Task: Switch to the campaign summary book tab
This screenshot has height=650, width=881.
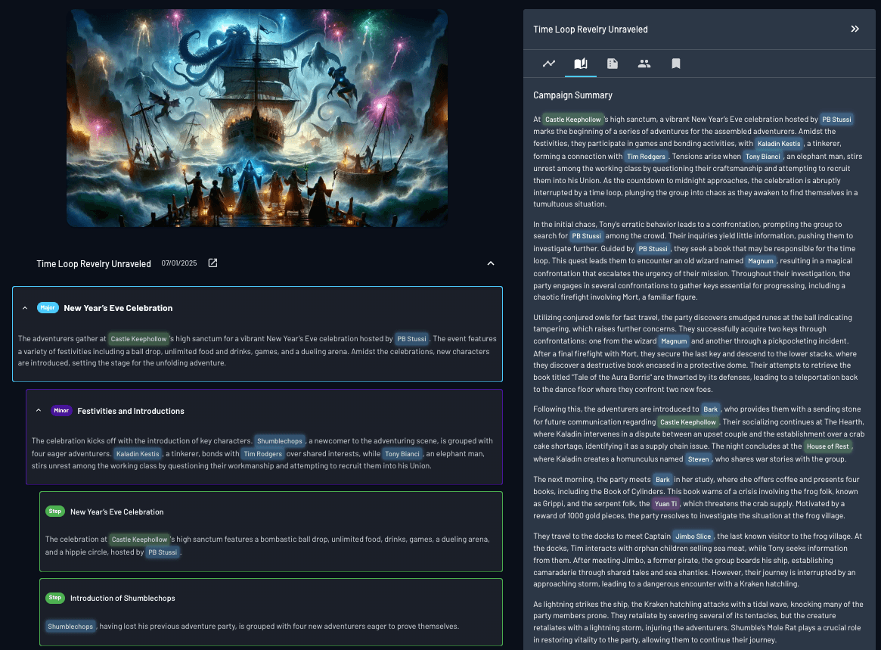Action: click(x=581, y=64)
